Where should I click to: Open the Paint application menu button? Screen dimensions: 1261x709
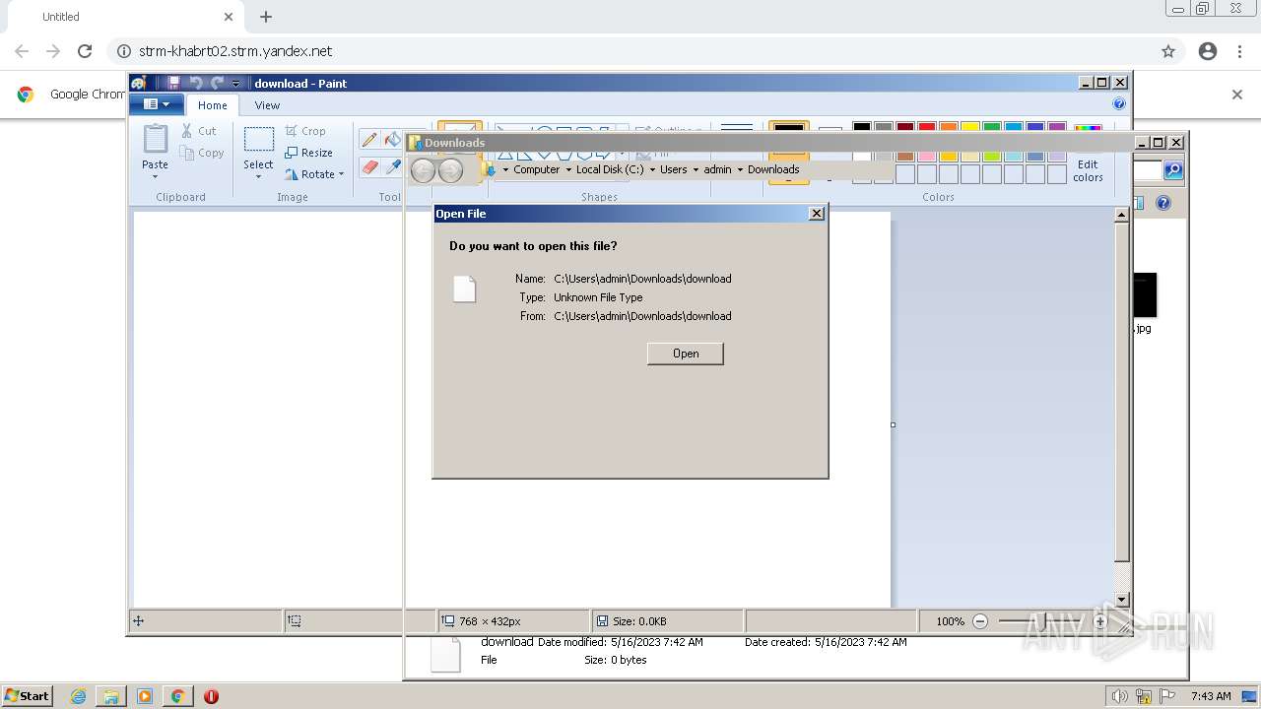157,104
